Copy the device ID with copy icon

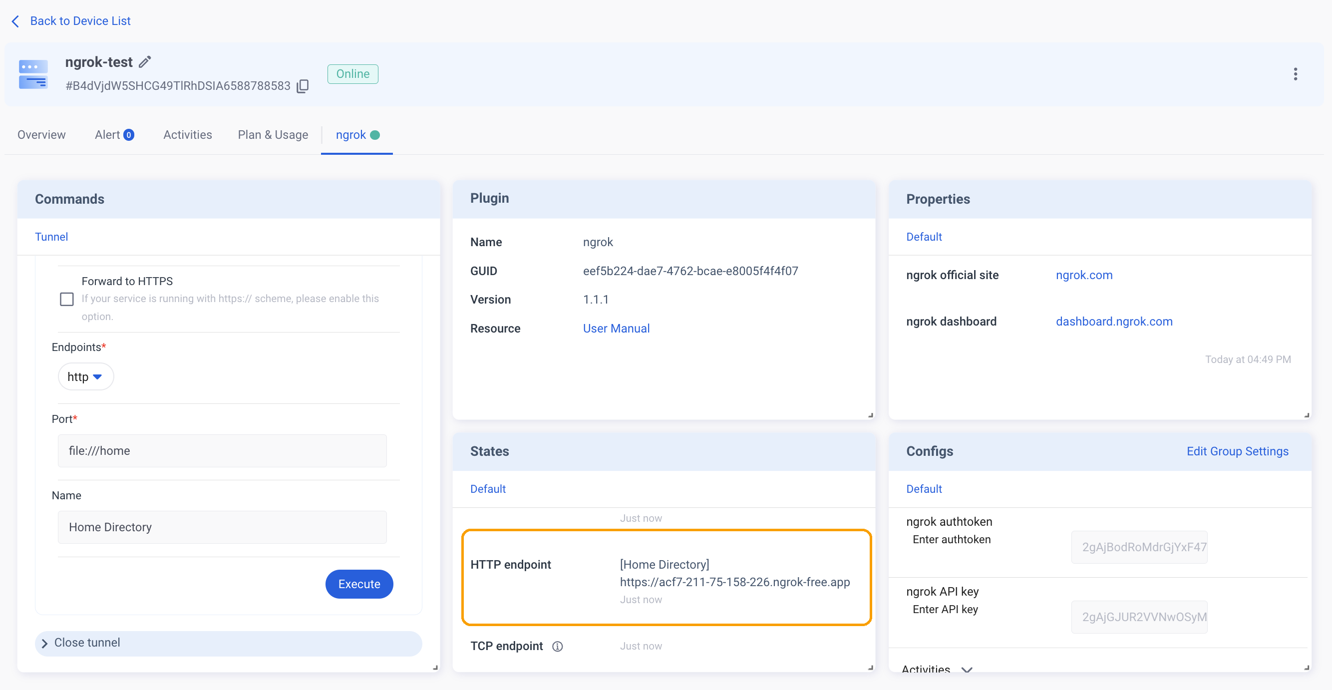click(x=303, y=86)
